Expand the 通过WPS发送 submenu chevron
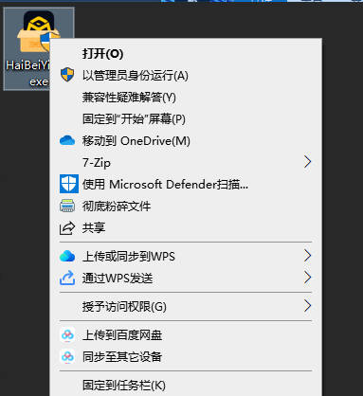The image size is (363, 396). [307, 278]
